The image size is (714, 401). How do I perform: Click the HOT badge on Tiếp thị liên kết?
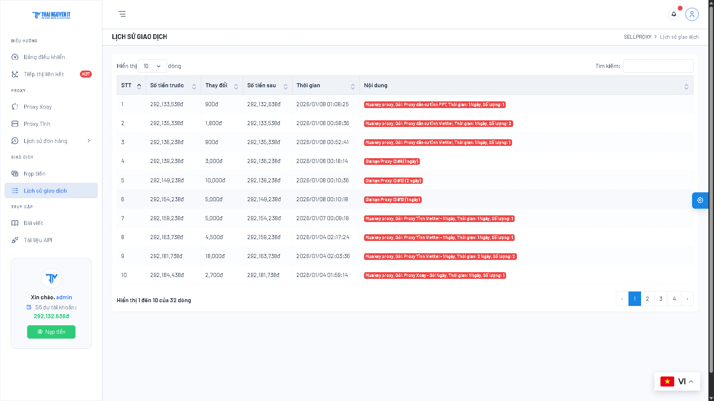click(x=86, y=74)
